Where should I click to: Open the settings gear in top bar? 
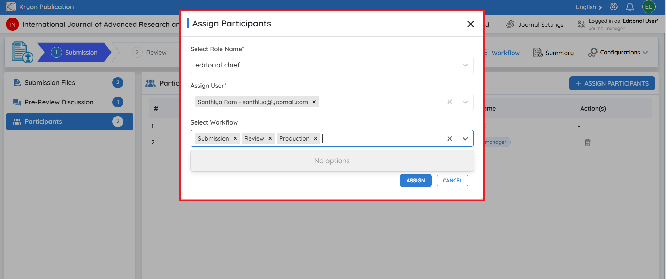(x=613, y=7)
